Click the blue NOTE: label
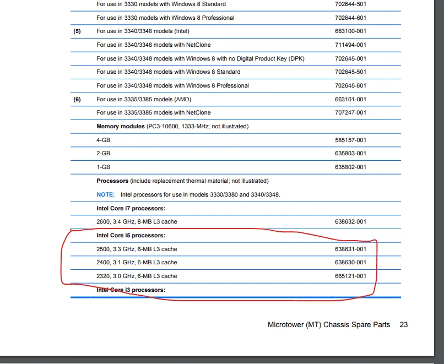Image resolution: width=444 pixels, height=364 pixels. (106, 195)
